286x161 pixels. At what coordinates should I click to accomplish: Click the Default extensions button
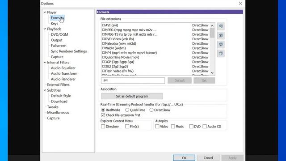pos(180,80)
